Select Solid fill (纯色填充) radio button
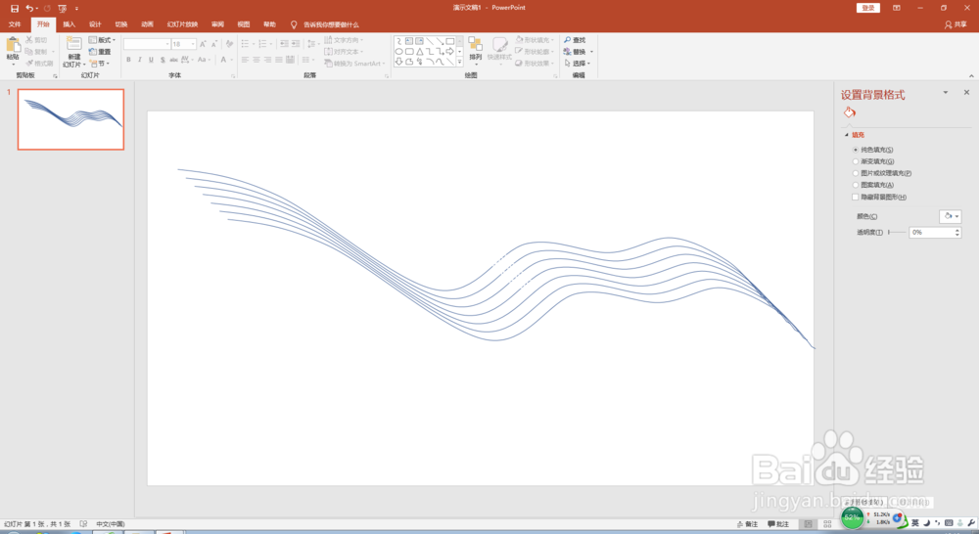The width and height of the screenshot is (979, 534). tap(856, 150)
